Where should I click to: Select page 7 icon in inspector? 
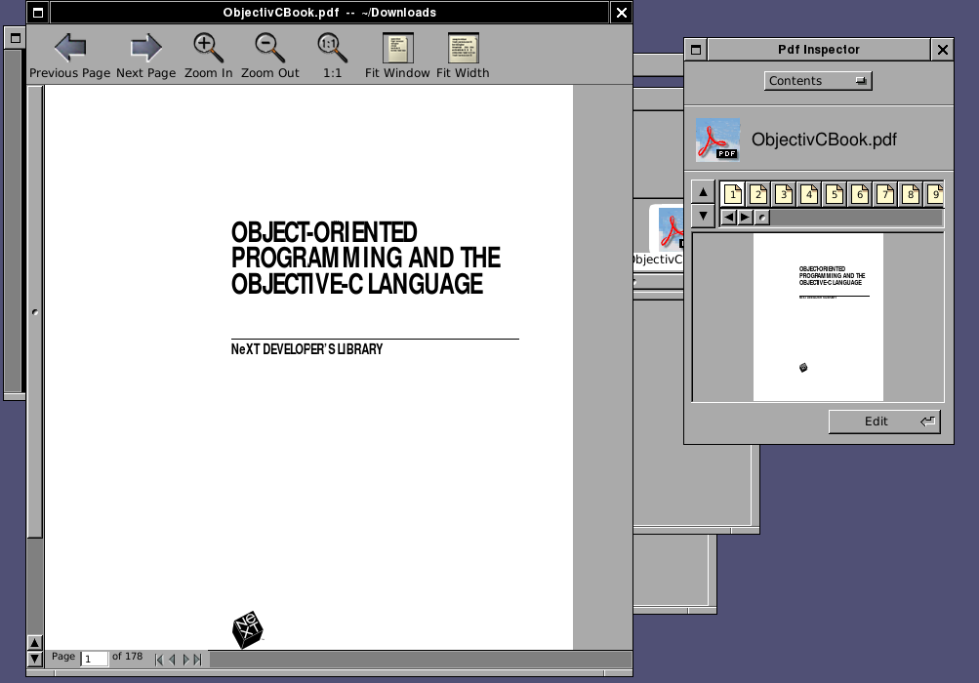click(885, 194)
